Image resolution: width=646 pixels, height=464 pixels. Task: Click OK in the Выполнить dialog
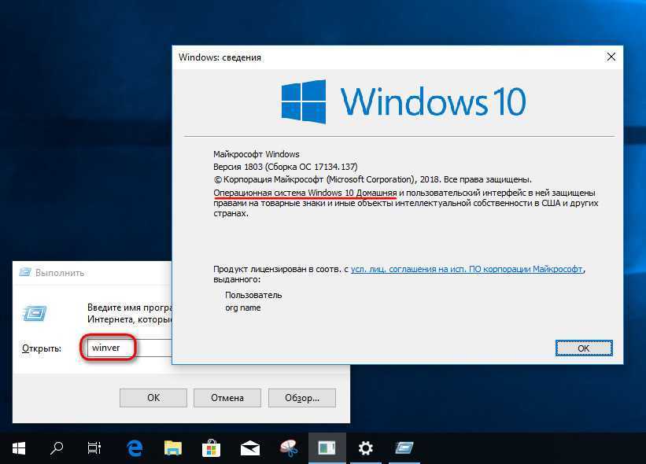click(153, 398)
